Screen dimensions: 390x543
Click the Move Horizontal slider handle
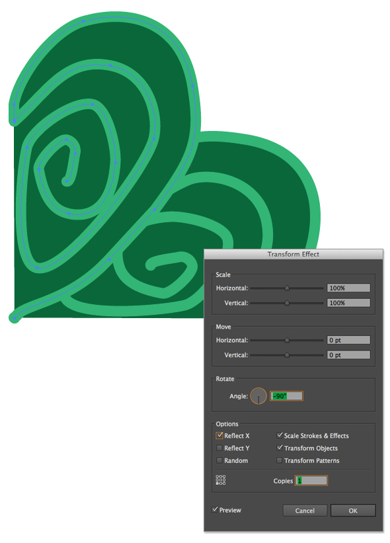tap(287, 340)
